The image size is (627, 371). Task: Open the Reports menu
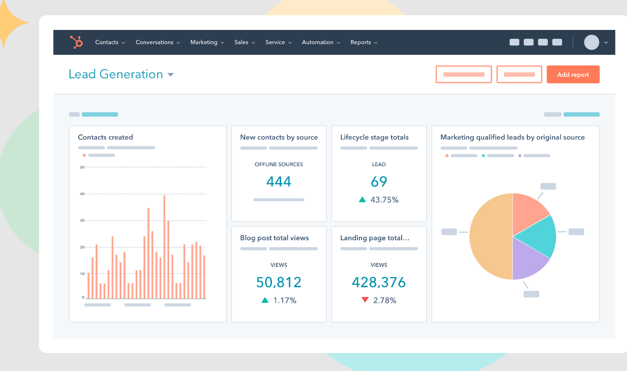[364, 42]
